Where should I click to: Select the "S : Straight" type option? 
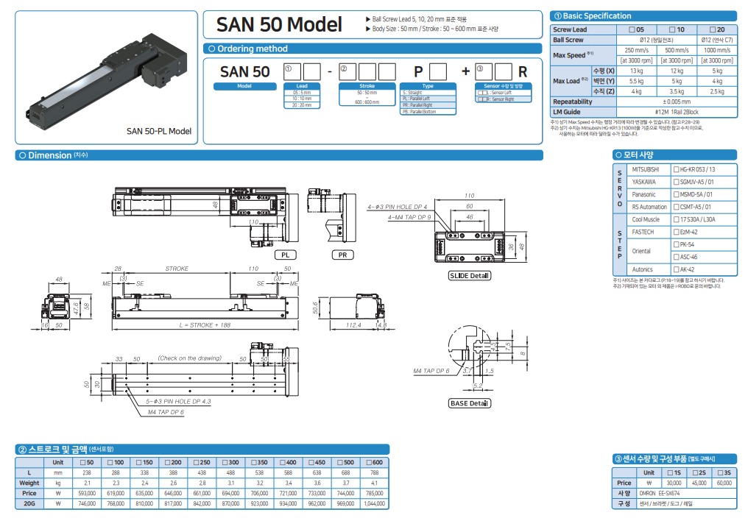428,93
